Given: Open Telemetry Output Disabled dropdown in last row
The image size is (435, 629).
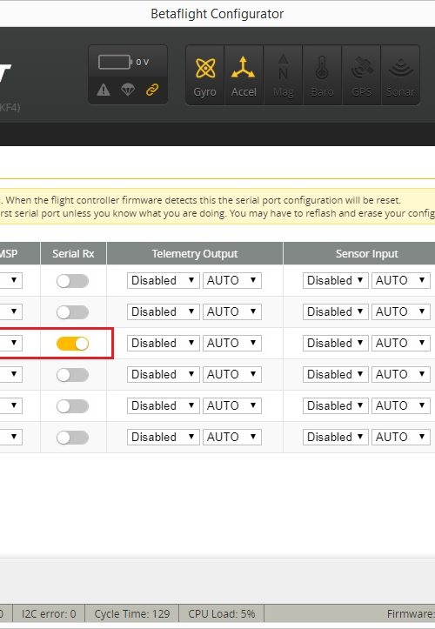Looking at the screenshot, I should click(x=163, y=437).
